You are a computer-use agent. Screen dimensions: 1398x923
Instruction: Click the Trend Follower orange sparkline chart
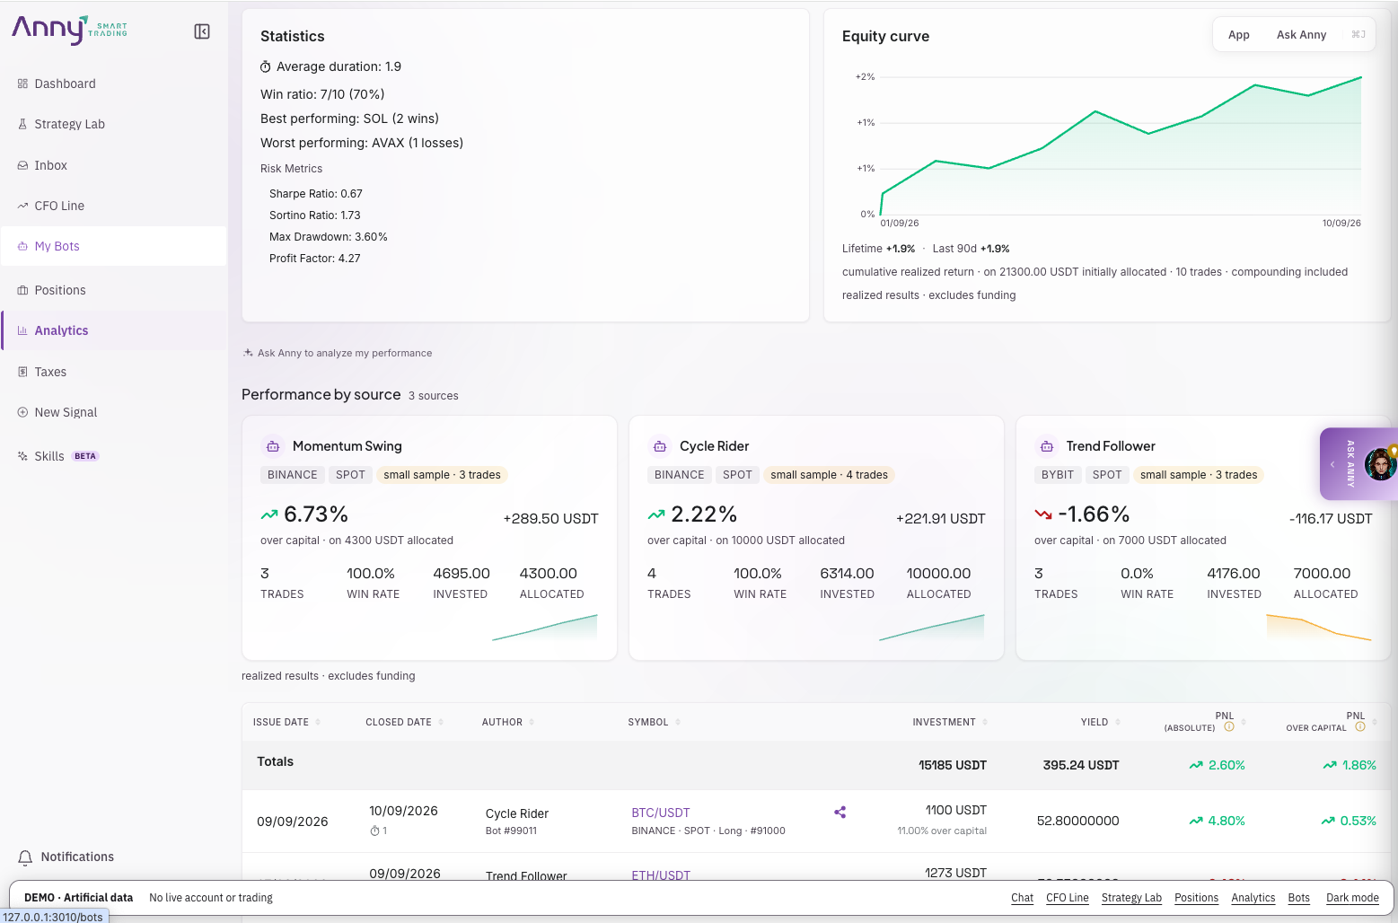tap(1319, 628)
